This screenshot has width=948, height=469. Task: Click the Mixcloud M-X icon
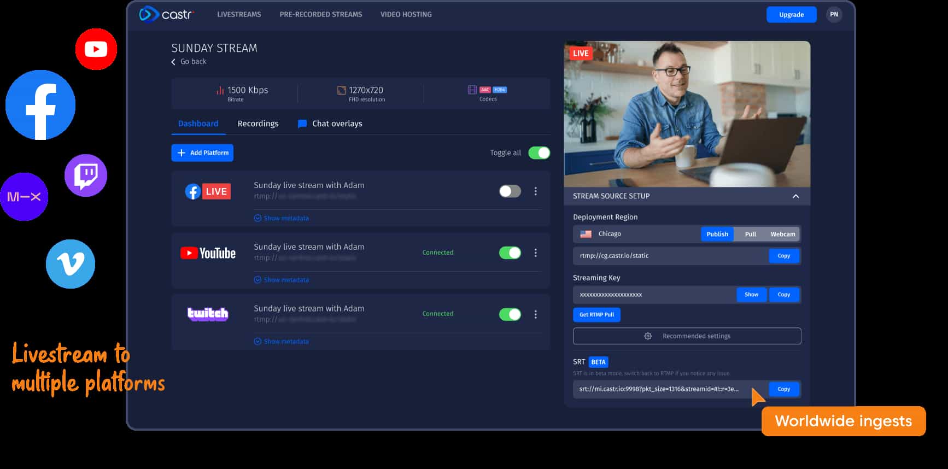click(24, 197)
